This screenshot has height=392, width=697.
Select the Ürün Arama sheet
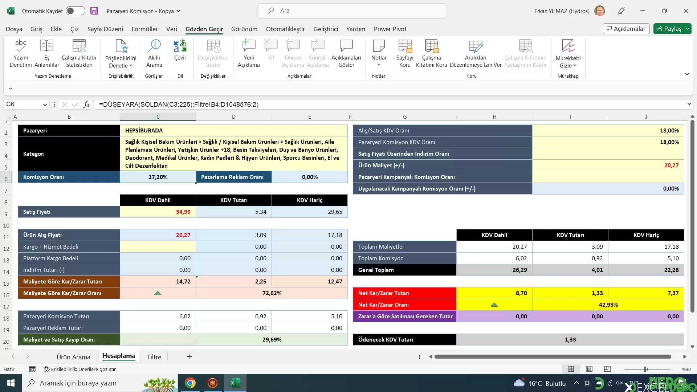click(73, 357)
